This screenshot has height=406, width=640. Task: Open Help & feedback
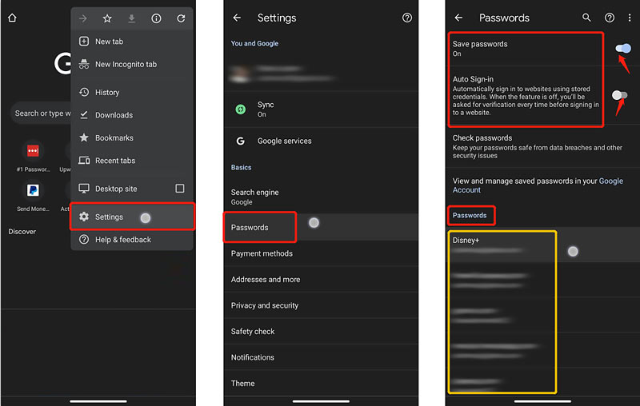click(x=132, y=239)
